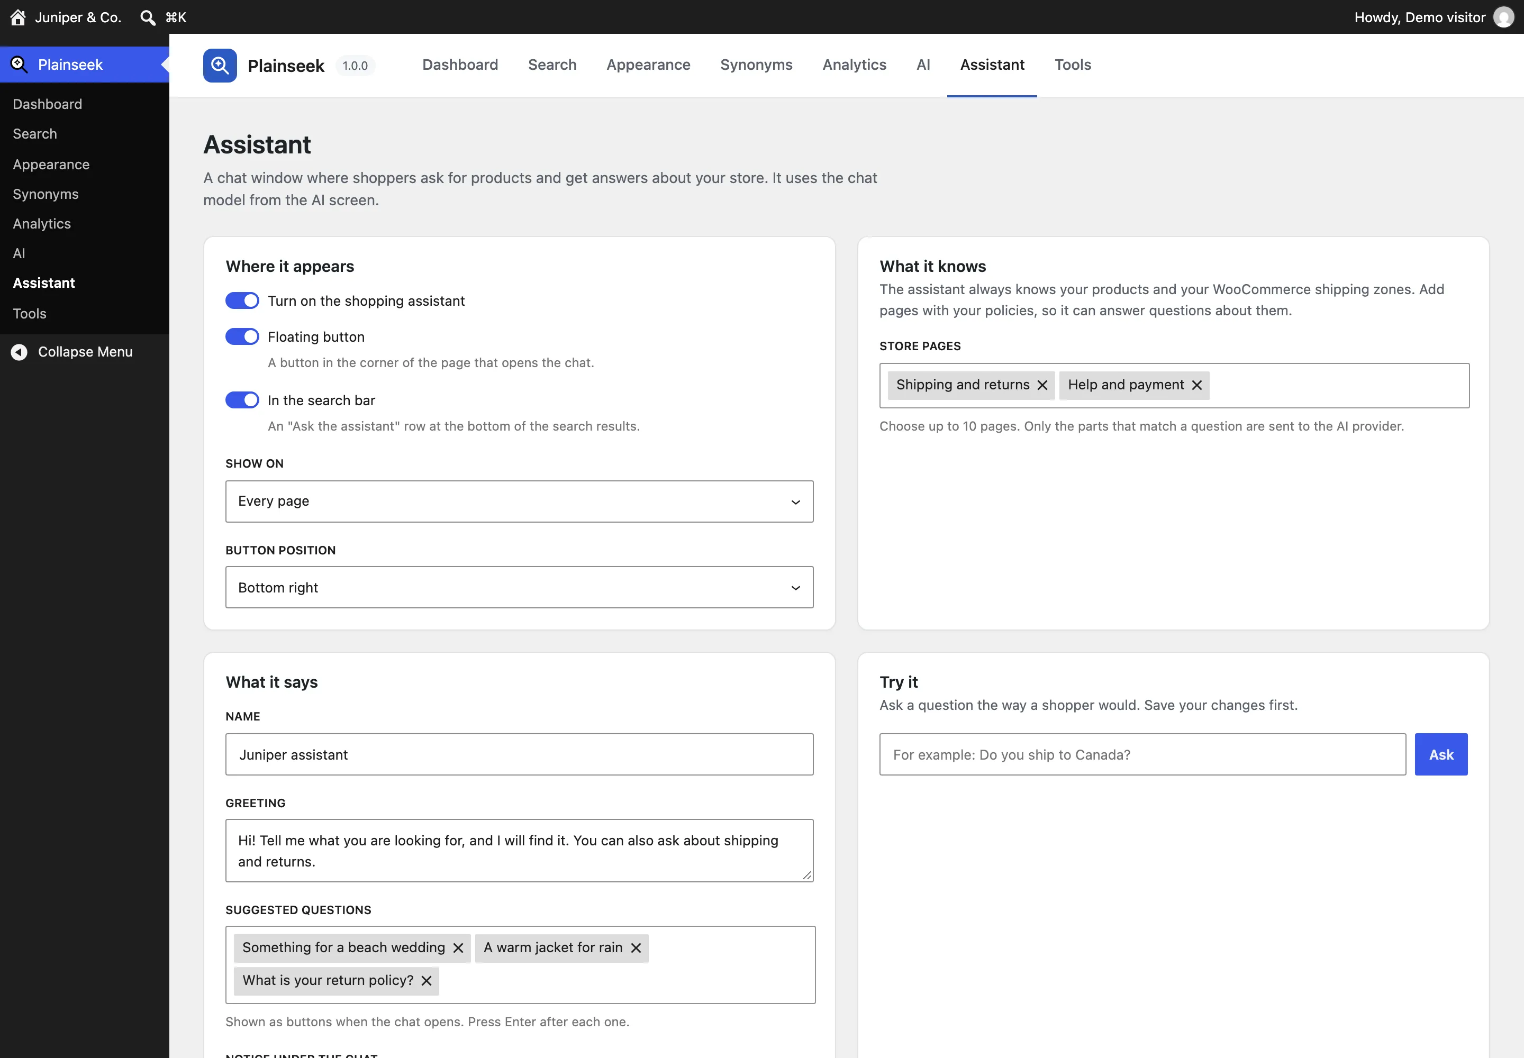The image size is (1524, 1058).
Task: Open the admin bar search magnifier
Action: [148, 17]
